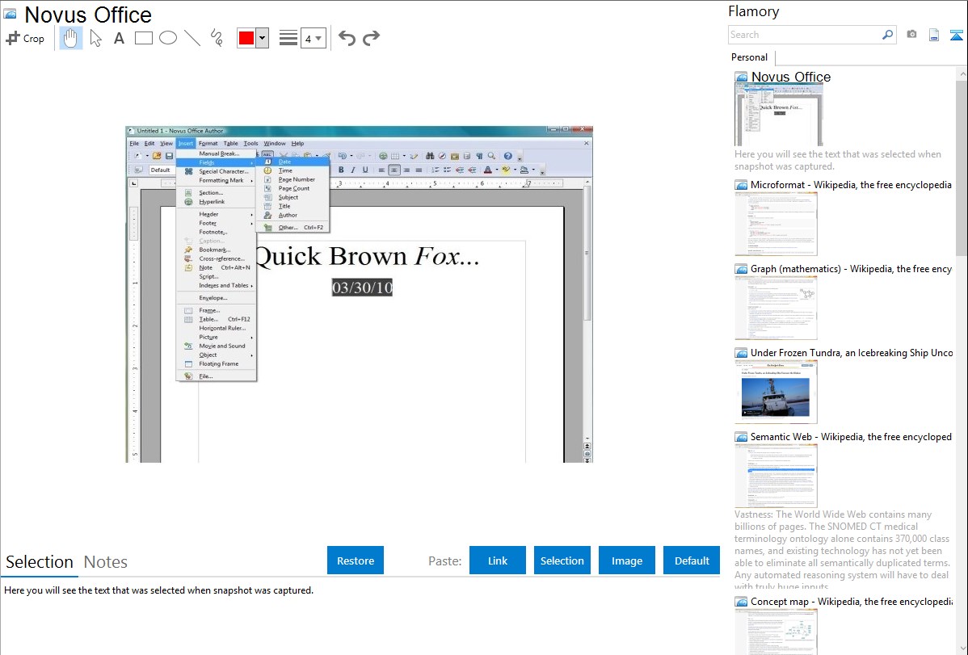
Task: Click the small icon beside Microformat entry
Action: tap(741, 185)
